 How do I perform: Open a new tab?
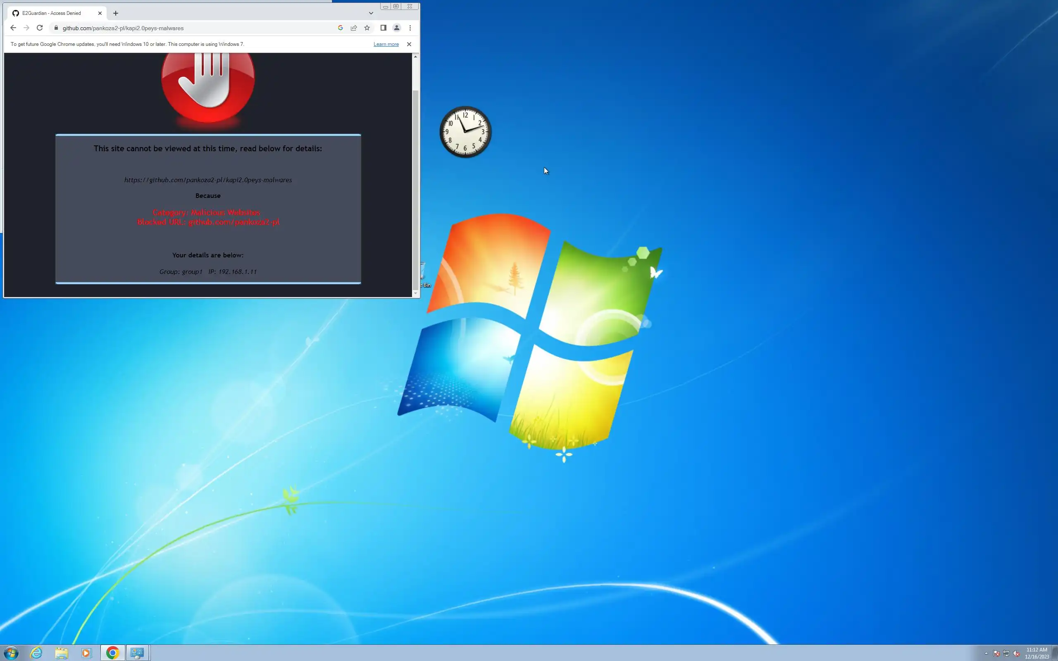tap(115, 13)
